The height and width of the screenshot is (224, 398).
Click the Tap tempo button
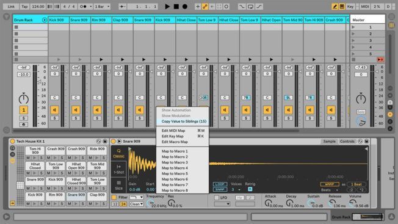(24, 7)
